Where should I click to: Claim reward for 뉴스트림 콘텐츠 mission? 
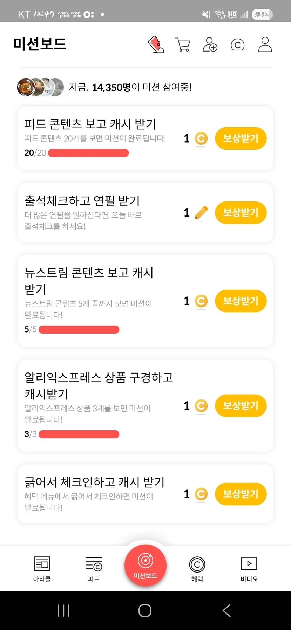tap(241, 301)
